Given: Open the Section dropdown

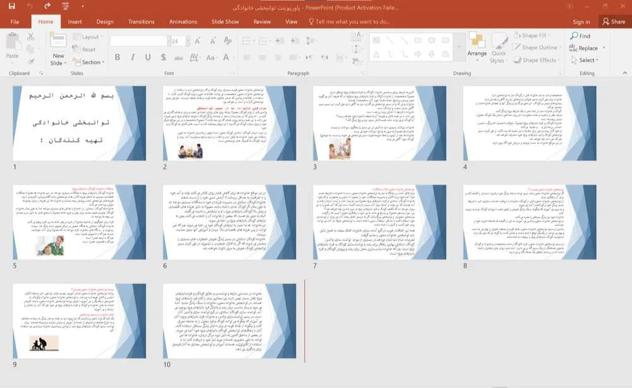Looking at the screenshot, I should pyautogui.click(x=88, y=62).
